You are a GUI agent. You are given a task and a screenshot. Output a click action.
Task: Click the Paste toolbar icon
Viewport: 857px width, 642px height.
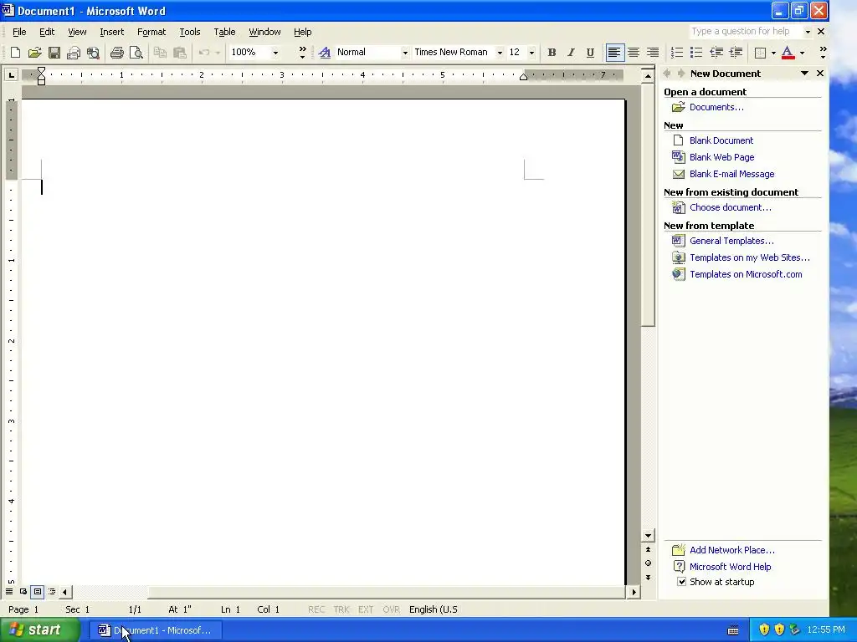click(179, 53)
